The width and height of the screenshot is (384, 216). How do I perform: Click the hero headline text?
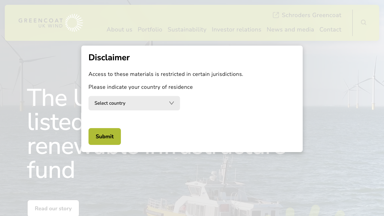pyautogui.click(x=51, y=169)
